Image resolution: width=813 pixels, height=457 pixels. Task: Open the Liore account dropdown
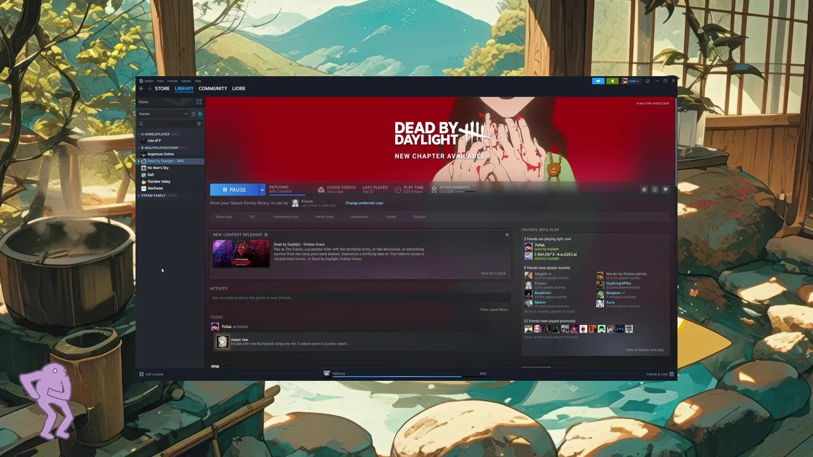(631, 81)
